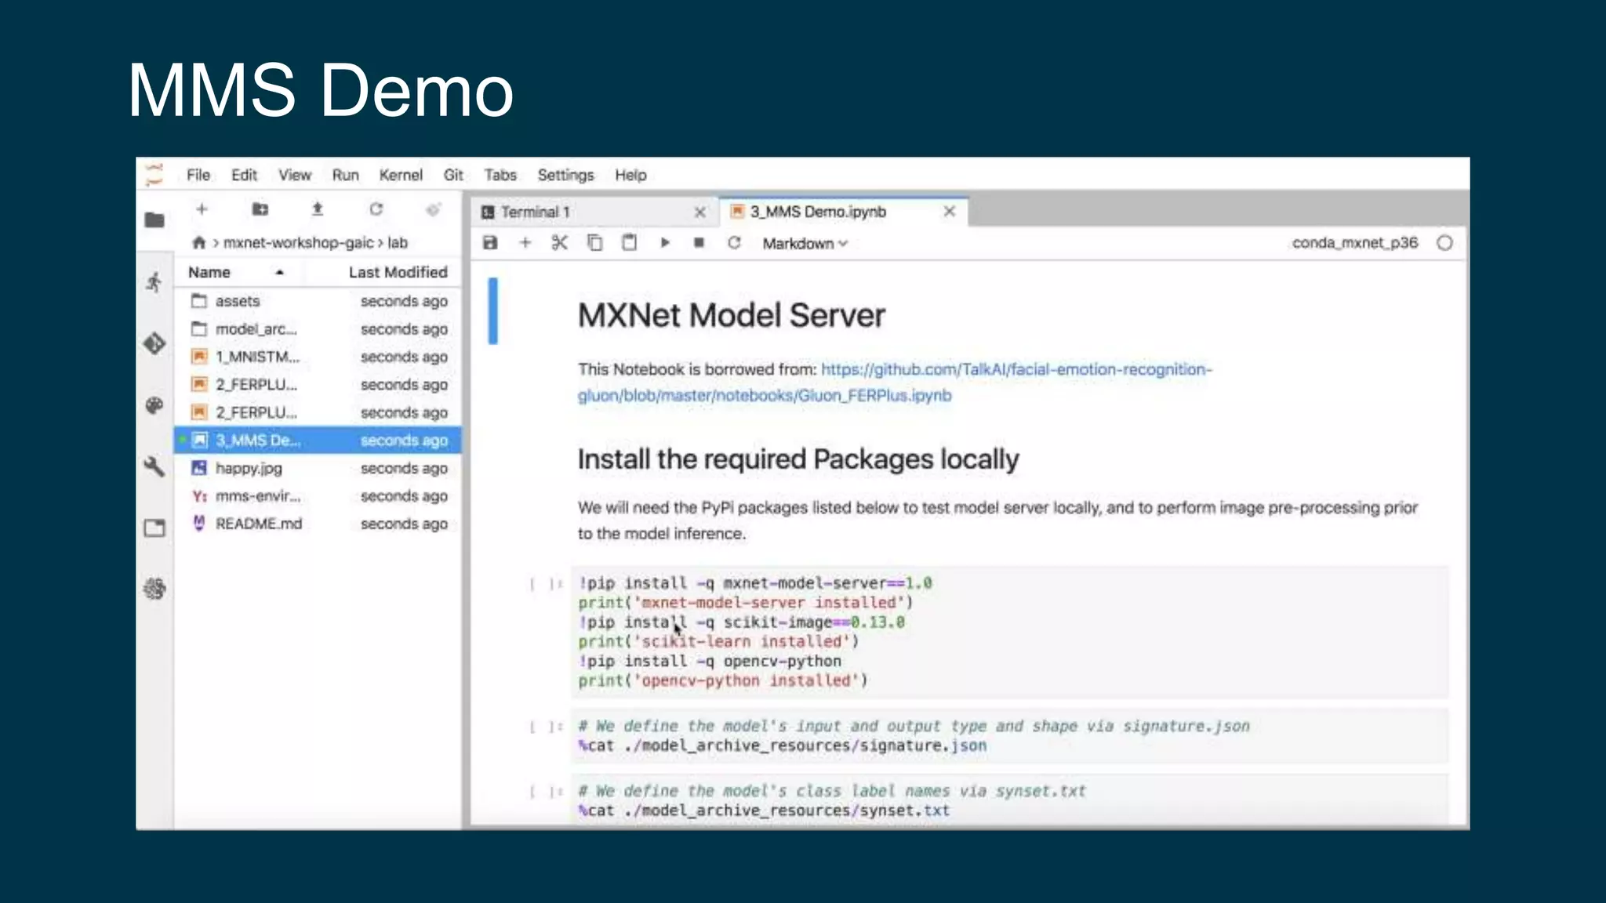Open the model_arc... folder
Viewport: 1606px width, 903px height.
pyautogui.click(x=318, y=329)
